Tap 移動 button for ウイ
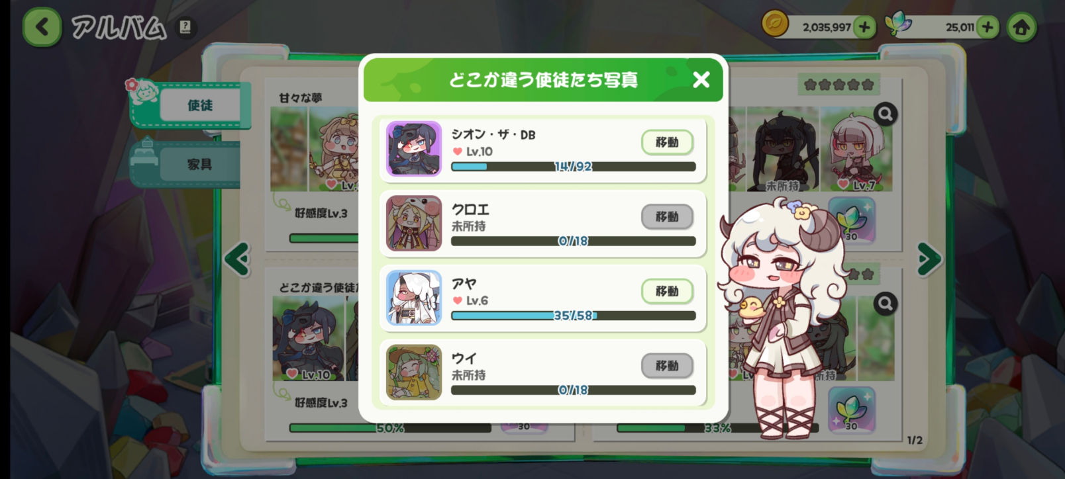1065x479 pixels. [x=667, y=366]
